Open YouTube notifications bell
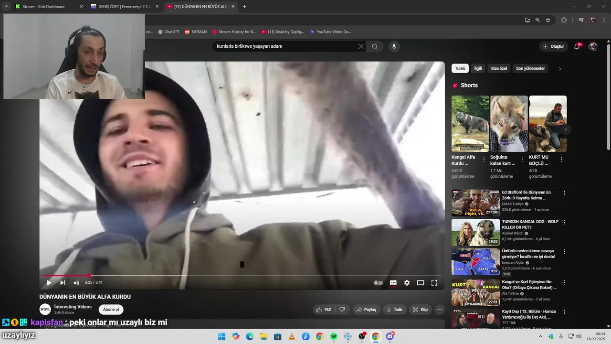This screenshot has width=611, height=344. coord(577,46)
